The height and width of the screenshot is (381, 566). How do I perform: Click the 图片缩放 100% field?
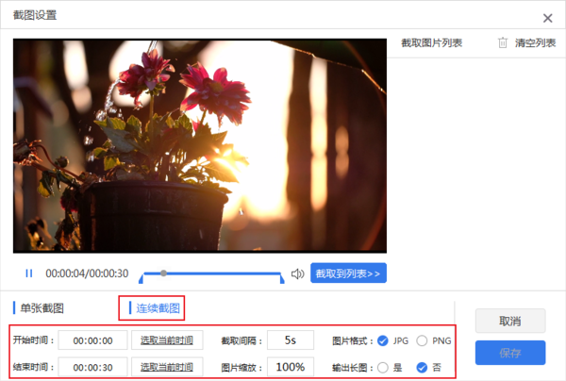click(x=291, y=367)
